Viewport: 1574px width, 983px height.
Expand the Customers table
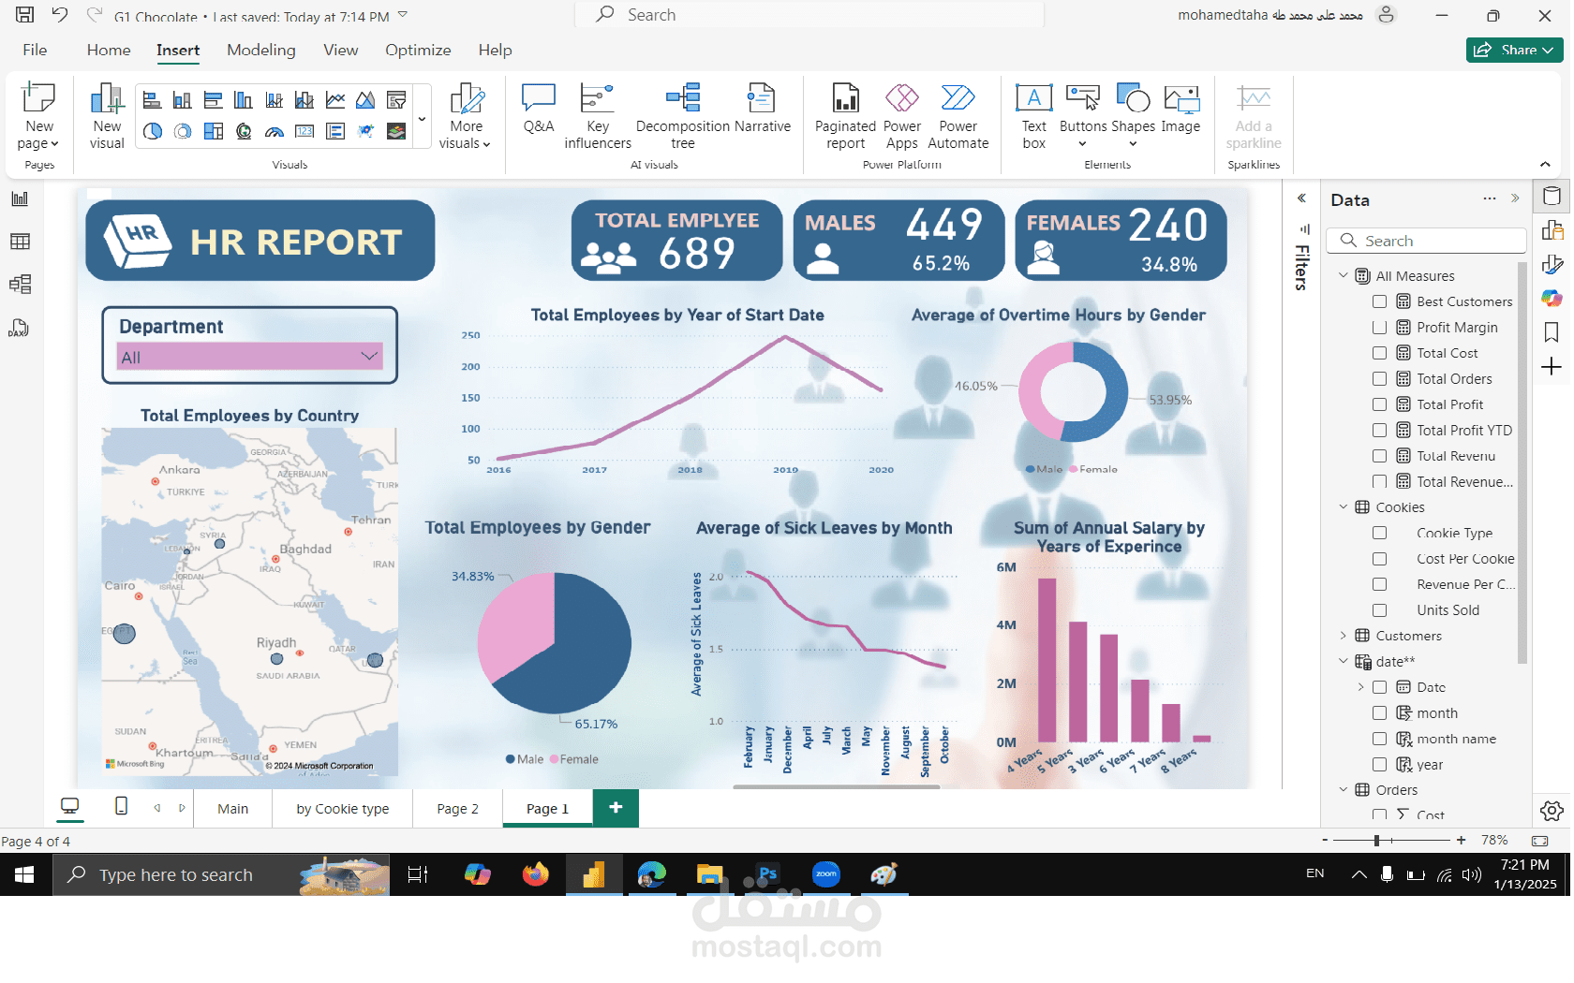[x=1343, y=636]
